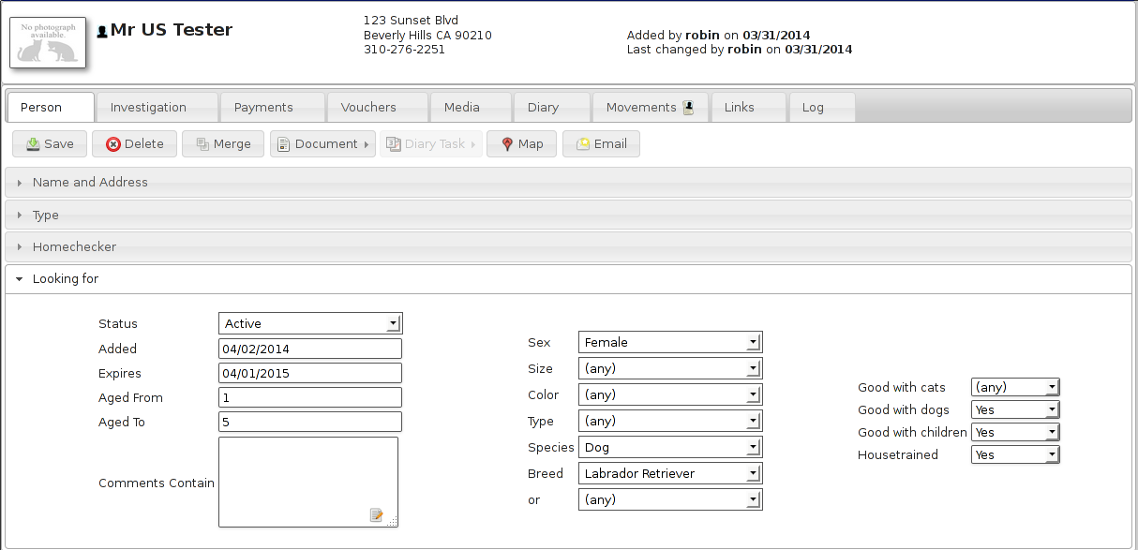Click the Merge button
This screenshot has width=1138, height=550.
[223, 144]
